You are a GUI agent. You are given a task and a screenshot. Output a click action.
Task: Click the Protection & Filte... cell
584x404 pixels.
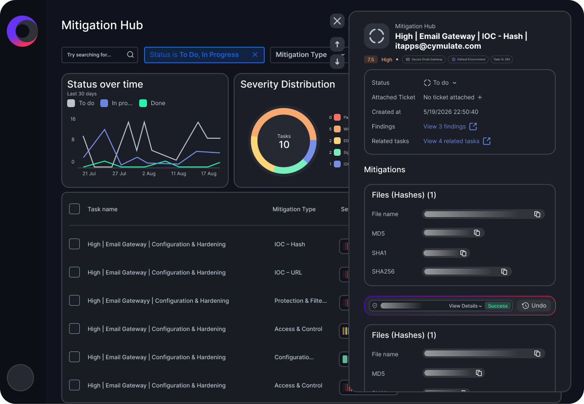301,301
